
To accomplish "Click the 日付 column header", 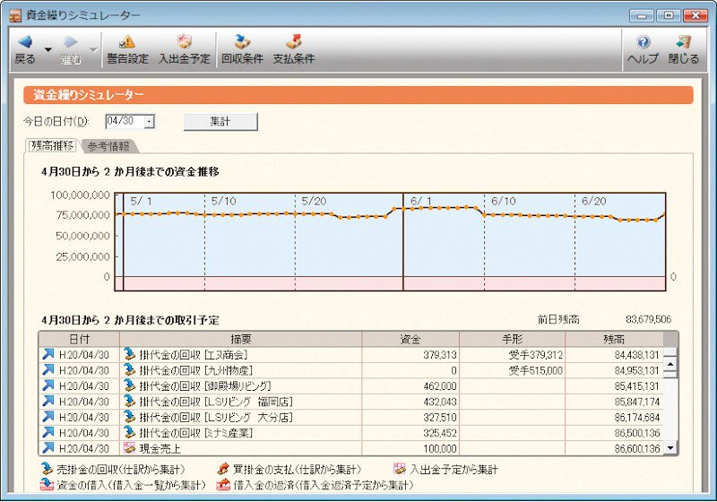I will (x=79, y=339).
